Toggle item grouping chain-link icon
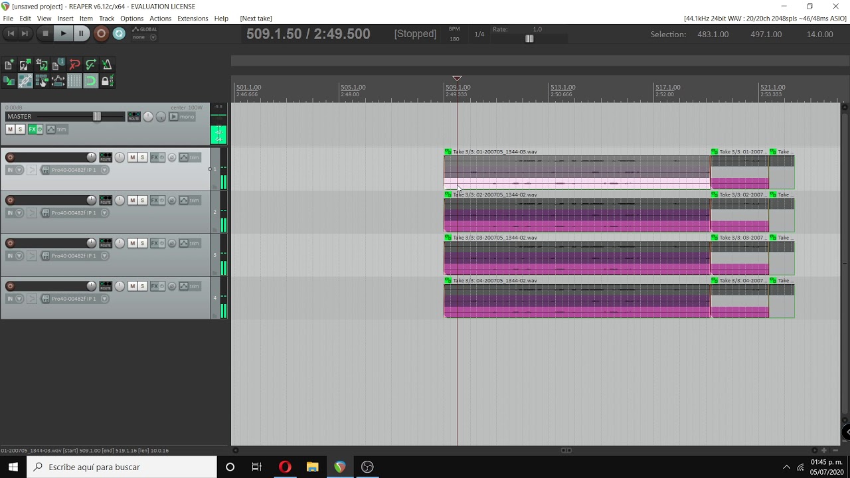 point(25,81)
